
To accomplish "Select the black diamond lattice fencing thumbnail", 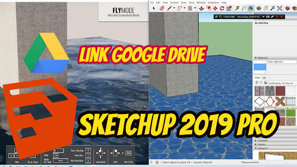I will (259, 102).
